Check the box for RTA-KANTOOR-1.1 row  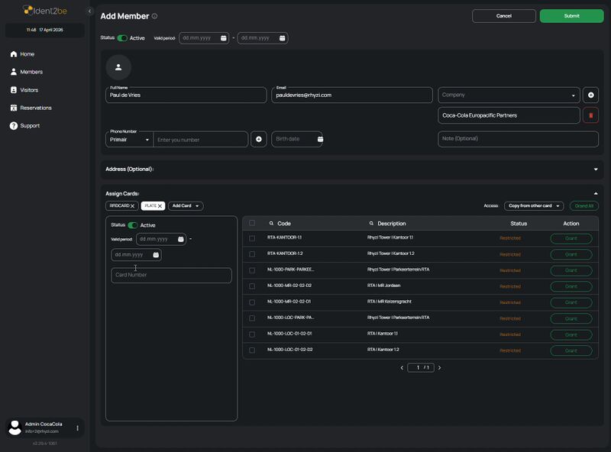[252, 237]
